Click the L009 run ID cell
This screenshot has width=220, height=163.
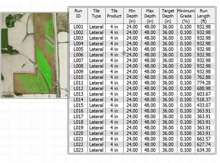[x=78, y=72]
